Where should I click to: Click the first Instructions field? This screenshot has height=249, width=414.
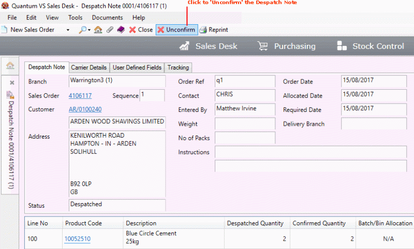tap(310, 152)
